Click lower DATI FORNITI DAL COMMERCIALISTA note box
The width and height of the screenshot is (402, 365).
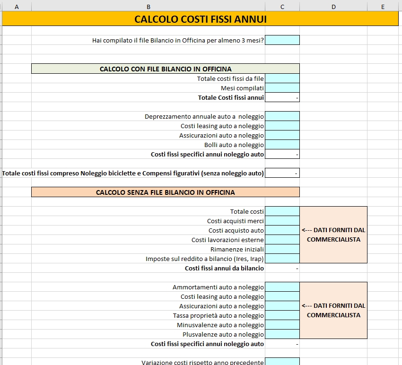[x=333, y=311]
